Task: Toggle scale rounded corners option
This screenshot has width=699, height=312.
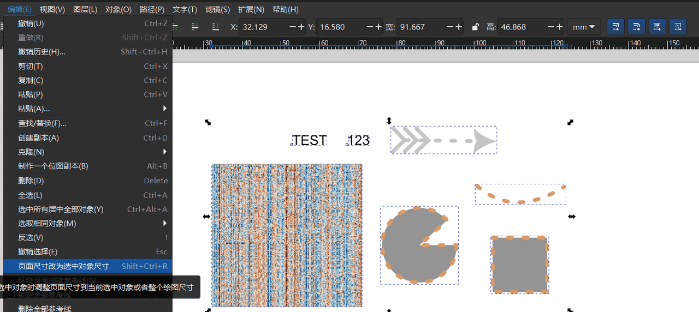Action: point(636,27)
